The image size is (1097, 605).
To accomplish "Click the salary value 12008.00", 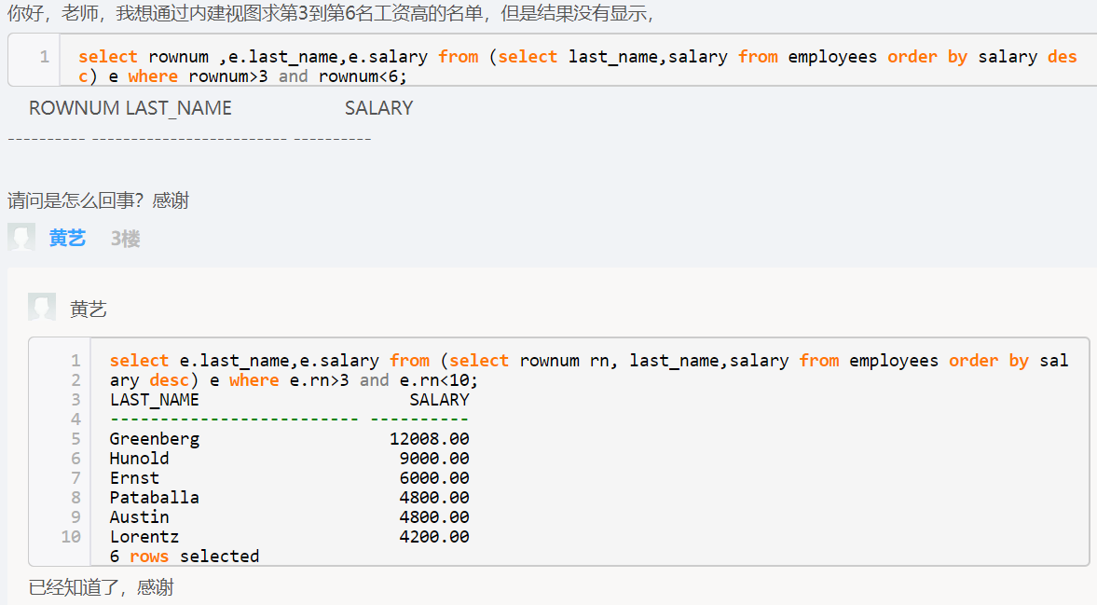I will pos(430,438).
